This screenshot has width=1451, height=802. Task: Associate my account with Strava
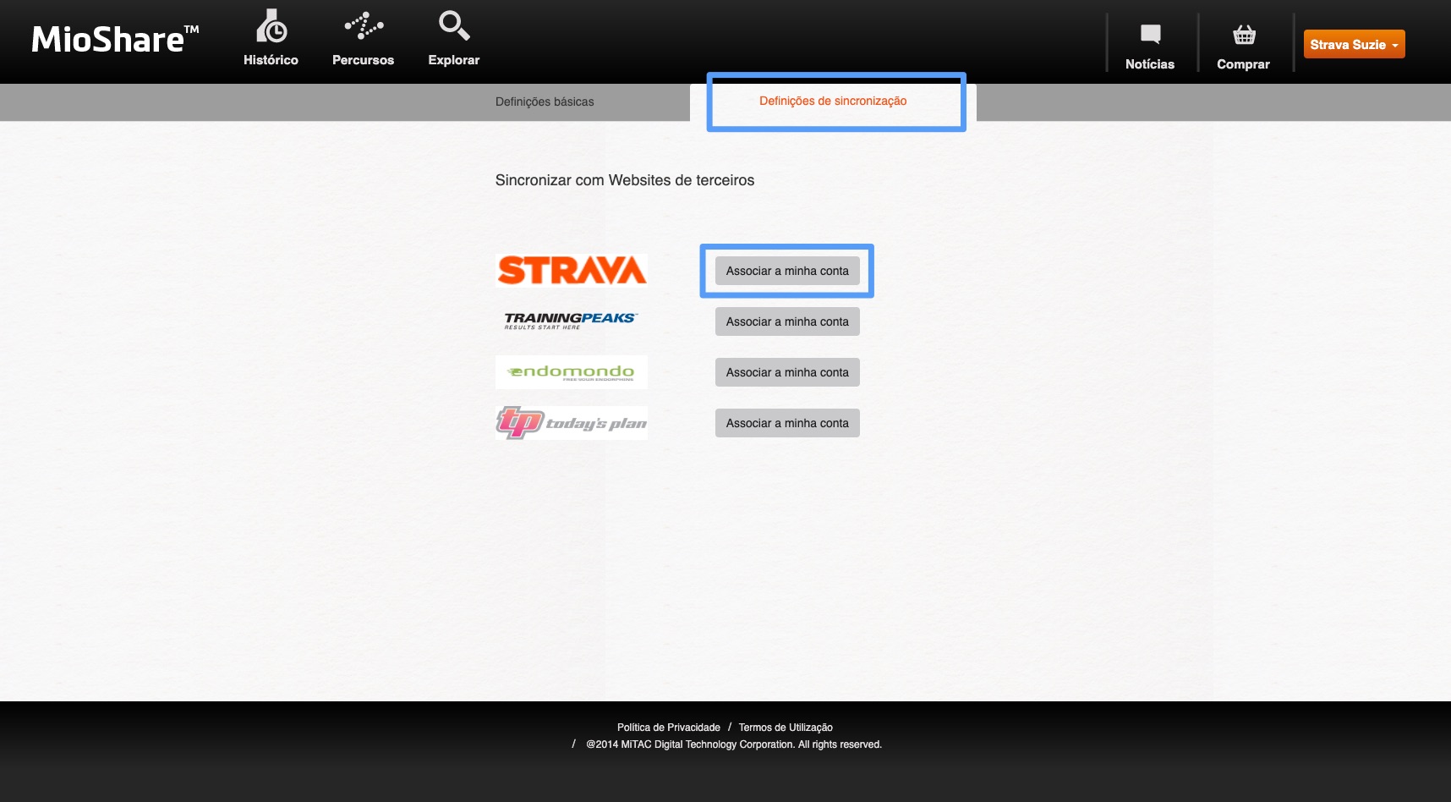[787, 271]
